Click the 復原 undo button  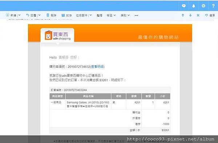click(210, 15)
